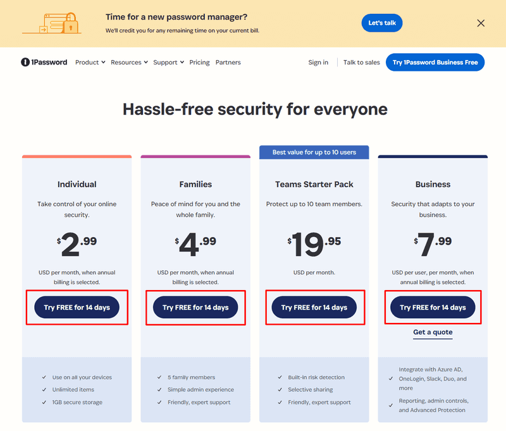Click the Get a quote link
The height and width of the screenshot is (431, 506).
click(x=433, y=332)
